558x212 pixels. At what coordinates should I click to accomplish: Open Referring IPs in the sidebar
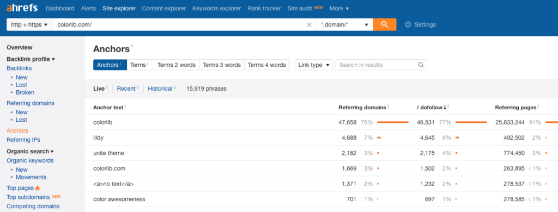(23, 140)
